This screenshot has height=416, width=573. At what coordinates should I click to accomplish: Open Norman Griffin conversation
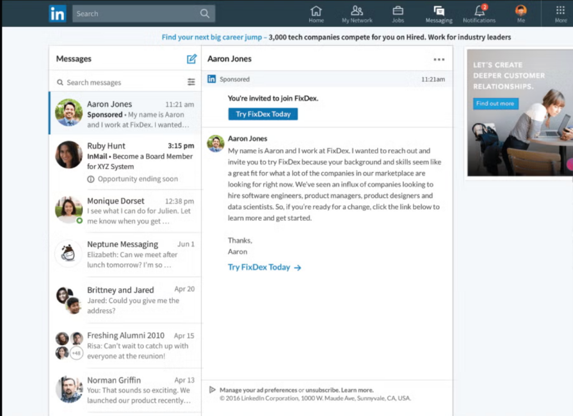coord(125,390)
